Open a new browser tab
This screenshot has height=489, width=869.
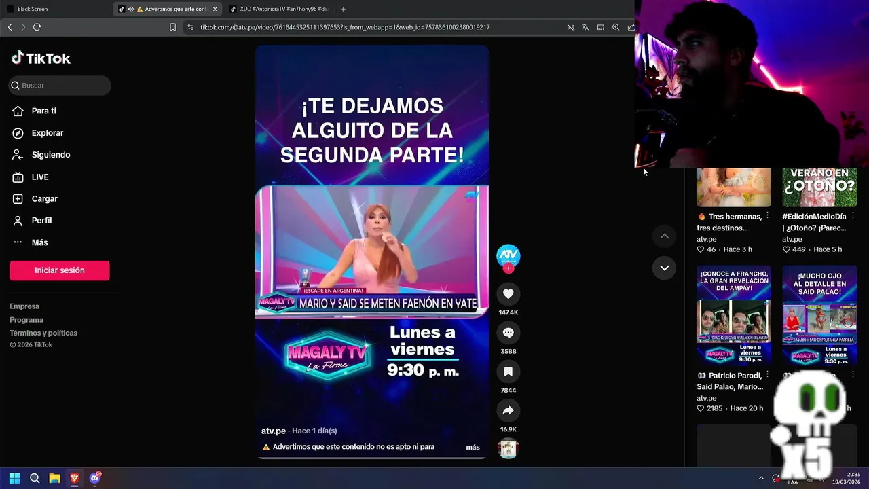pyautogui.click(x=343, y=9)
